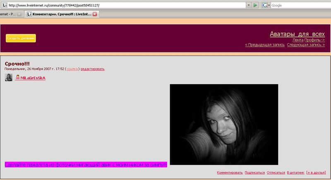Go to Предыдущая запись
Screen dimensions: 331x180
[265, 45]
